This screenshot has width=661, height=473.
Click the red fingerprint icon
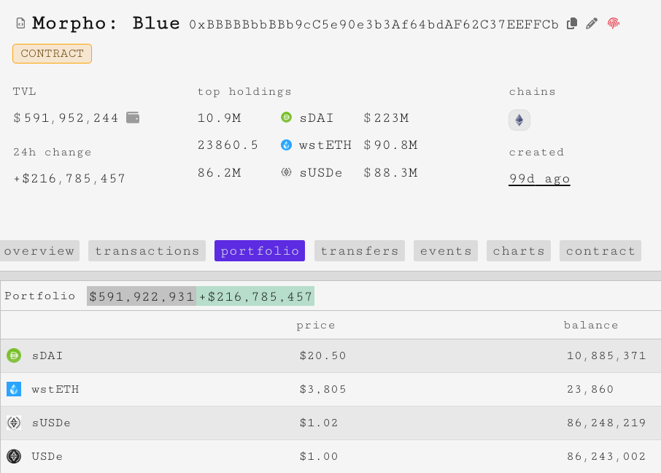(614, 23)
